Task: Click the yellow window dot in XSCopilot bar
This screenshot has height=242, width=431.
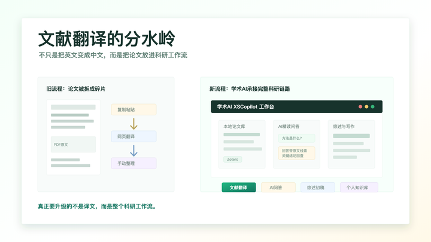Action: pyautogui.click(x=366, y=107)
